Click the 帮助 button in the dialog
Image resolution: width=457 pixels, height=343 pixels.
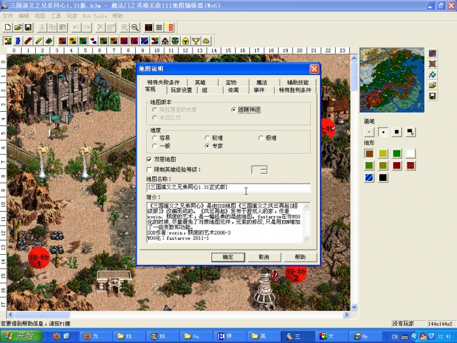coord(300,257)
